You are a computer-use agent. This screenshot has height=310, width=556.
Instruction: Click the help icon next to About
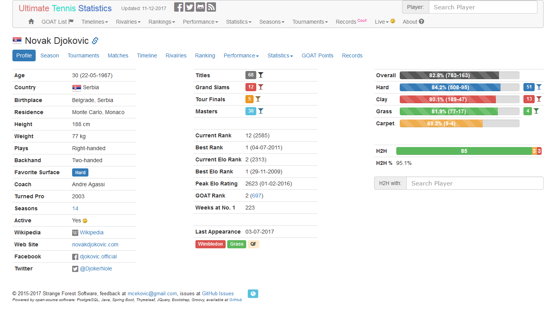click(421, 22)
